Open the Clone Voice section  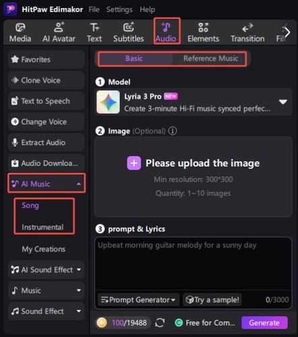pyautogui.click(x=47, y=80)
